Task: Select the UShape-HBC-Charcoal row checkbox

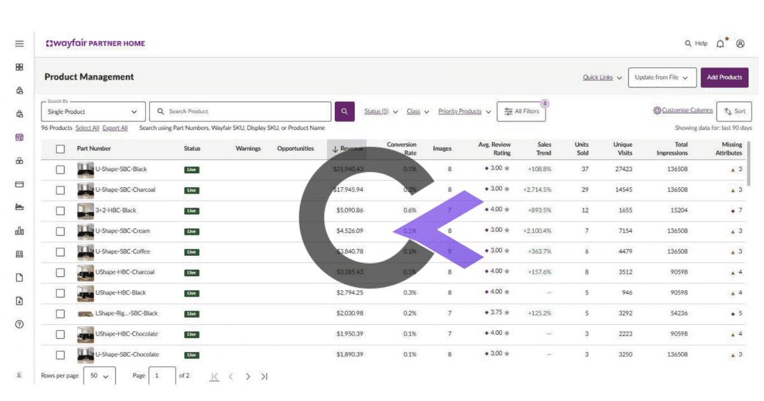Action: click(60, 272)
